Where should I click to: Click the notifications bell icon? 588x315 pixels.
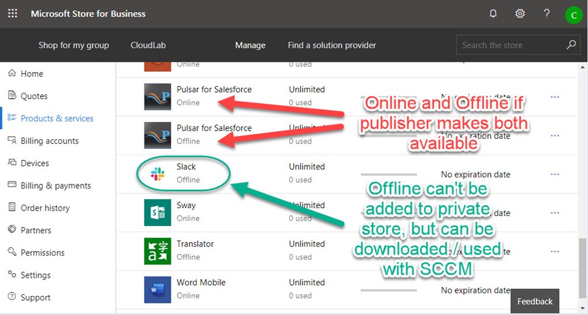pos(493,13)
